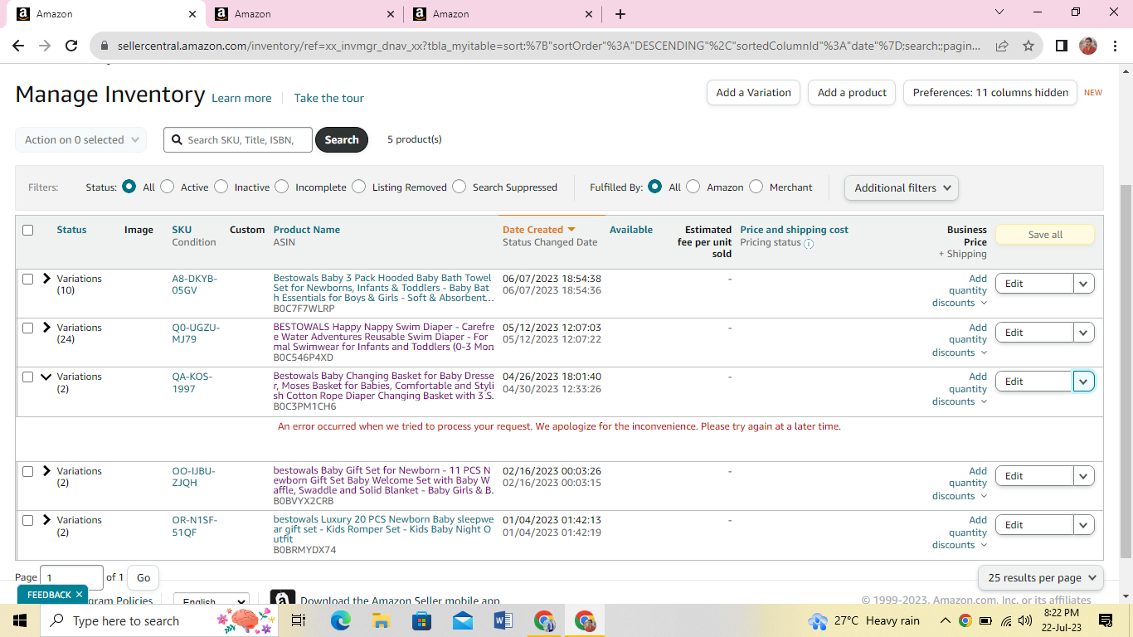Viewport: 1133px width, 637px height.
Task: Select the Inactive status radio button
Action: (x=221, y=187)
